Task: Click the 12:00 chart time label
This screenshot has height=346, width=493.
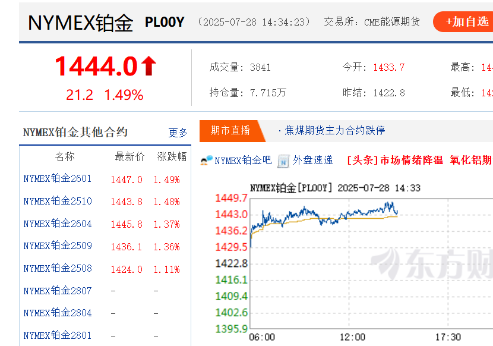Action: coord(352,338)
